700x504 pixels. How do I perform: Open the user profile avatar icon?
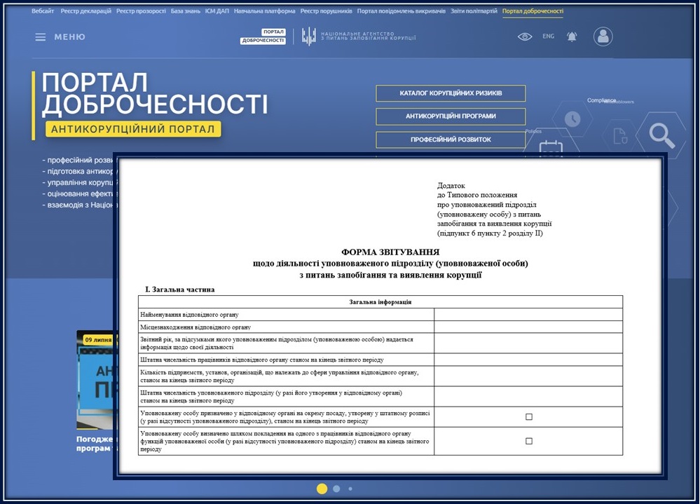[x=603, y=36]
